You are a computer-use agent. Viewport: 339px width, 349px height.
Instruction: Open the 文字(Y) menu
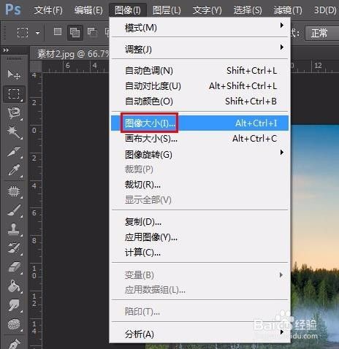pyautogui.click(x=207, y=10)
